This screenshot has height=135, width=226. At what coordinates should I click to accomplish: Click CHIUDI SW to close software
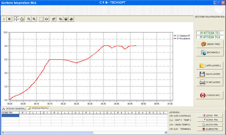point(210,95)
